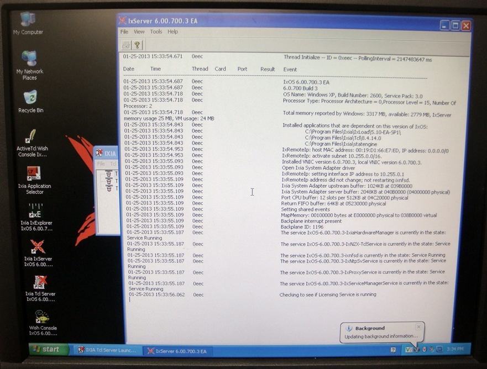The height and width of the screenshot is (369, 487).
Task: Open the My Computer desktop icon
Action: (x=28, y=23)
